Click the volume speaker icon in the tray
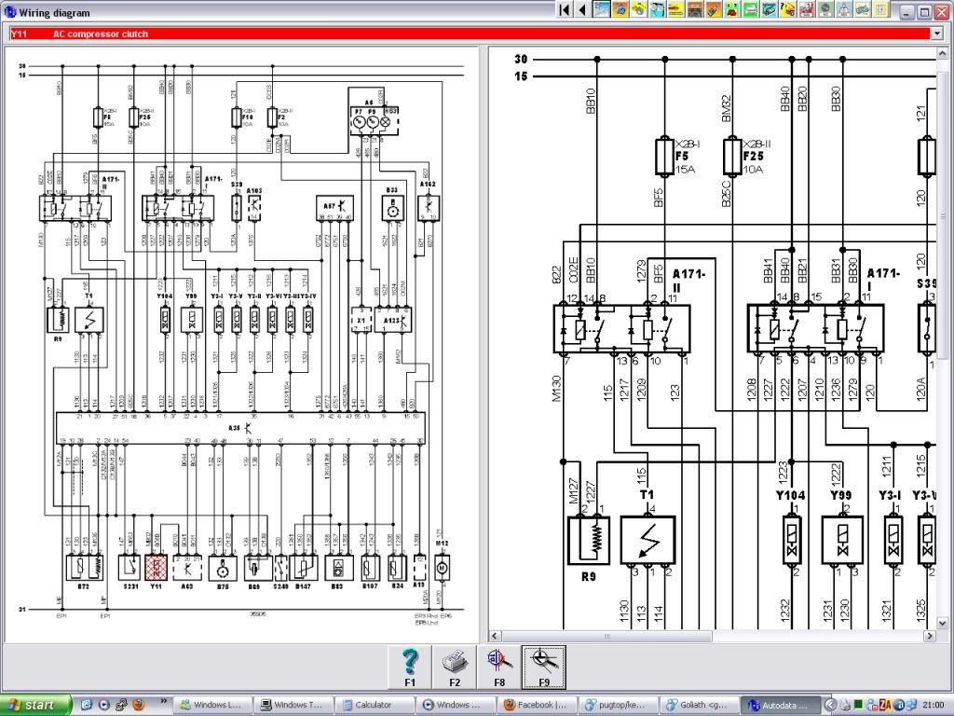The height and width of the screenshot is (716, 954). tap(846, 705)
